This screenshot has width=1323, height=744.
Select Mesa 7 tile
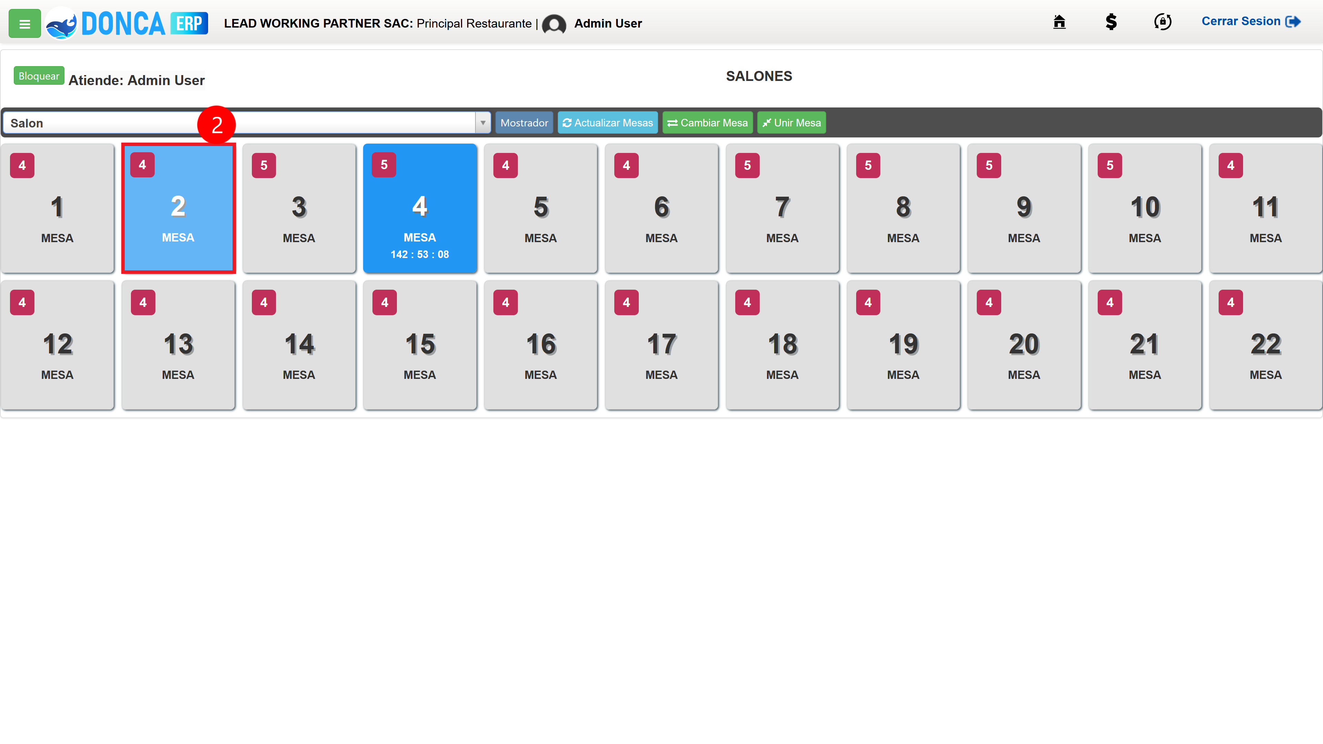(783, 208)
